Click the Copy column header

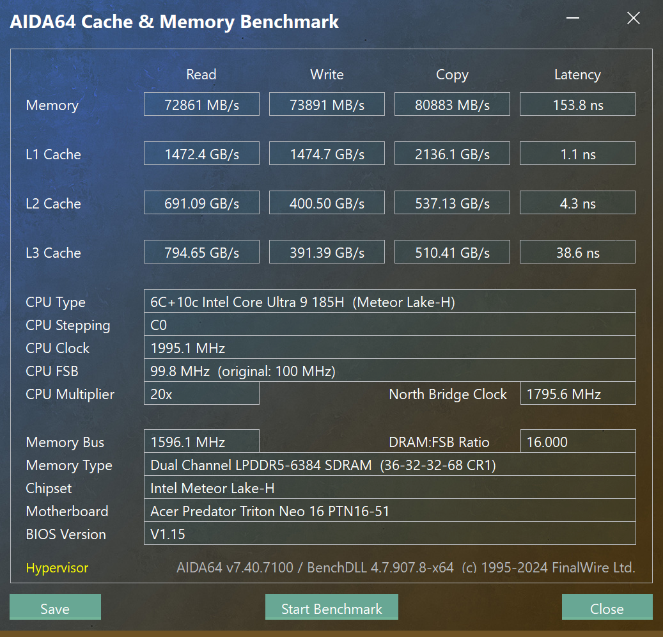pyautogui.click(x=453, y=75)
